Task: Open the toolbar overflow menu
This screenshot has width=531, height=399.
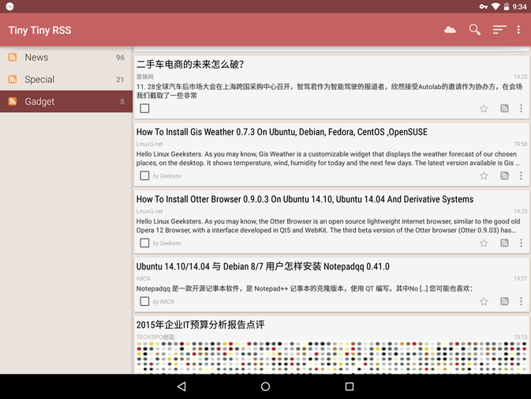Action: point(518,30)
